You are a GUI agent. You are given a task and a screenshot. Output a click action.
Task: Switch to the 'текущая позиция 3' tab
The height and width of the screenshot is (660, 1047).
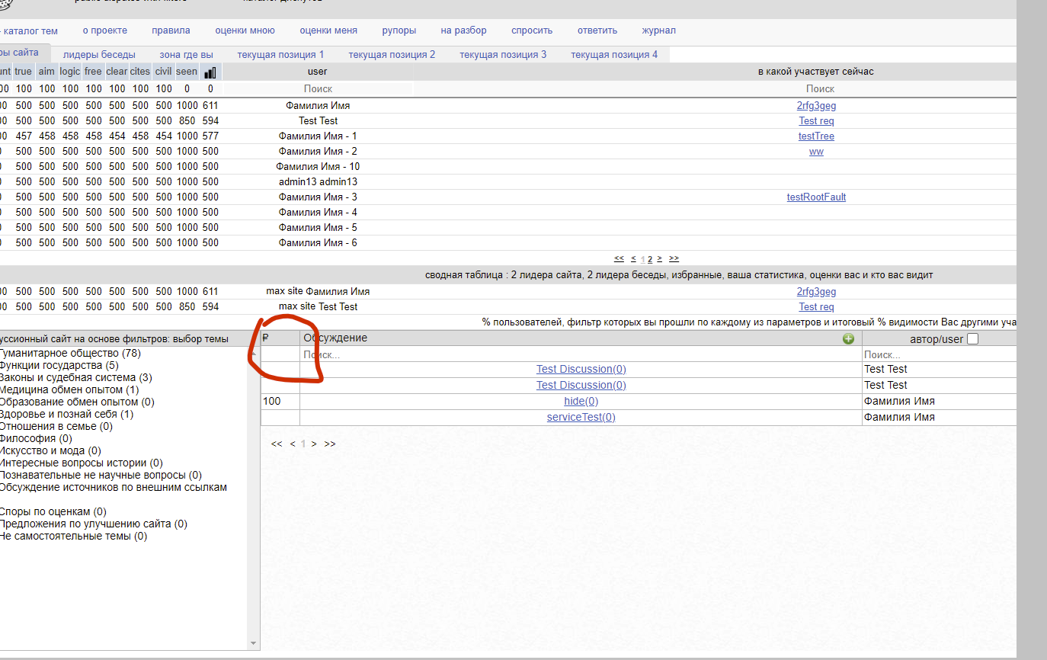(503, 55)
